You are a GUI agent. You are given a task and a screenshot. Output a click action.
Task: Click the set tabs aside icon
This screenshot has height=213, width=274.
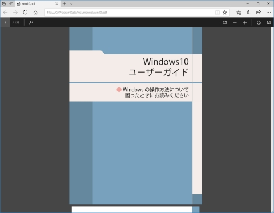[x=11, y=3]
